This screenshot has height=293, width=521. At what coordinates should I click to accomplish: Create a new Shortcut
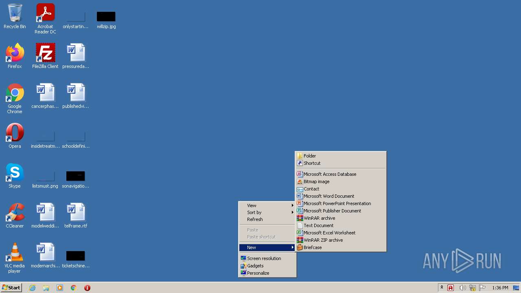pyautogui.click(x=341, y=163)
